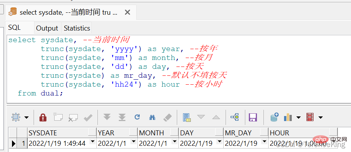Click the refresh query icon
The image size is (351, 152).
click(137, 117)
